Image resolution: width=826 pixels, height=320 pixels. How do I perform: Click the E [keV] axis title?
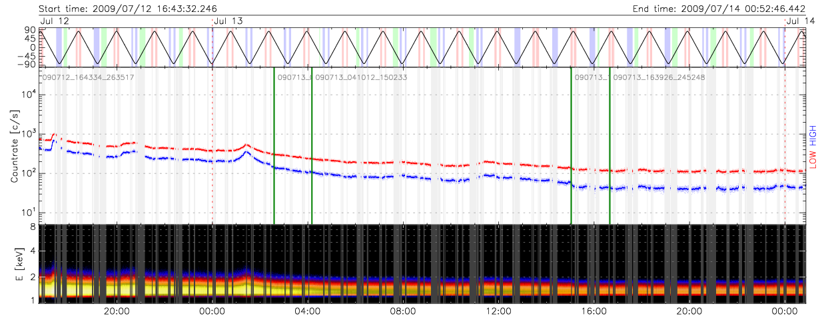14,265
